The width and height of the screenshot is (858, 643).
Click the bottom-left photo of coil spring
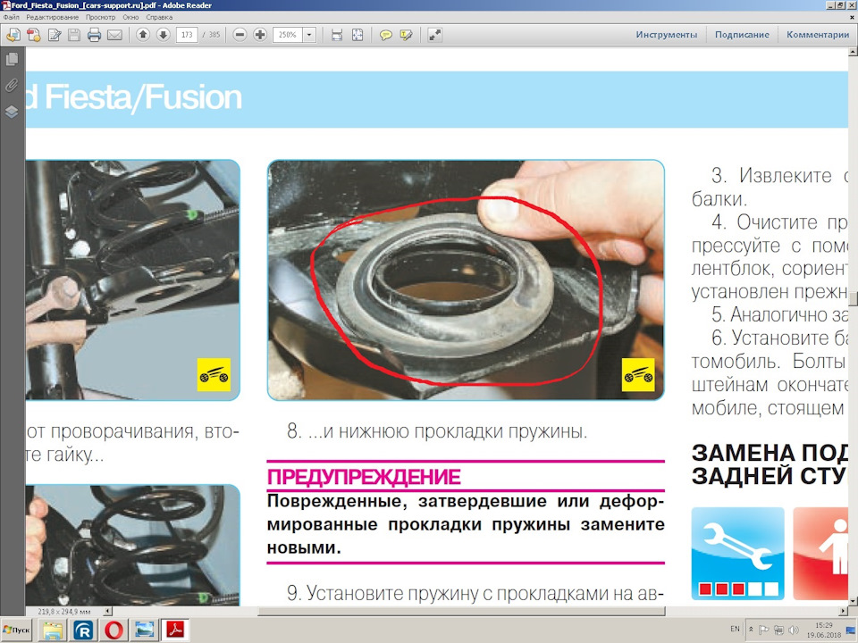[133, 545]
